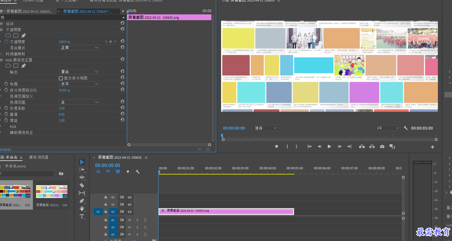Select pink clip on V1 timeline track

click(x=226, y=211)
